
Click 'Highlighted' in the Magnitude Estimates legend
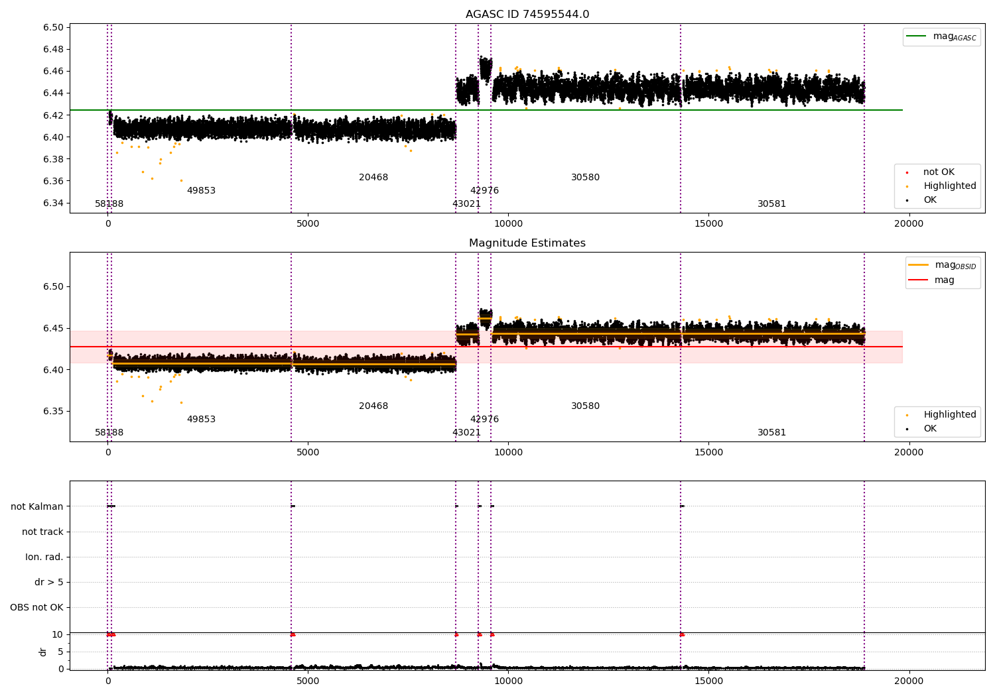(950, 415)
